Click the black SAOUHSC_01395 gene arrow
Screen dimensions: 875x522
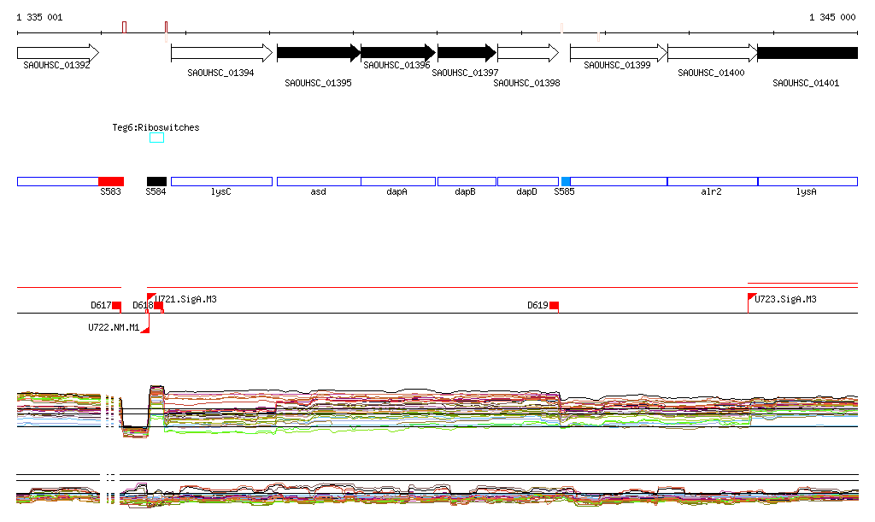click(x=318, y=53)
